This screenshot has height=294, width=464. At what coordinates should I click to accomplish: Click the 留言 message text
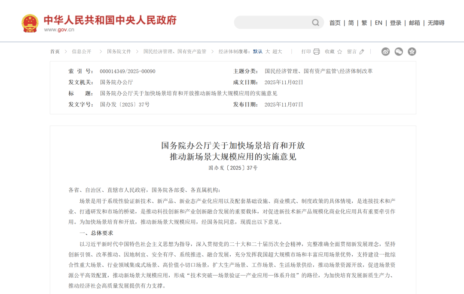(x=352, y=52)
